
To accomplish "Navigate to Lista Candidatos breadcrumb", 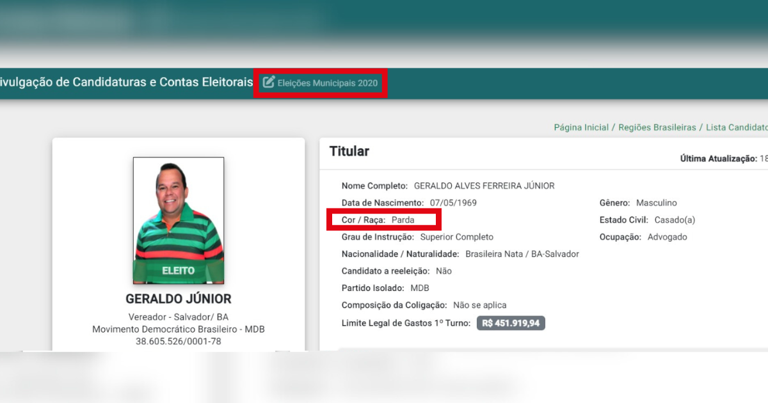I will click(x=737, y=127).
